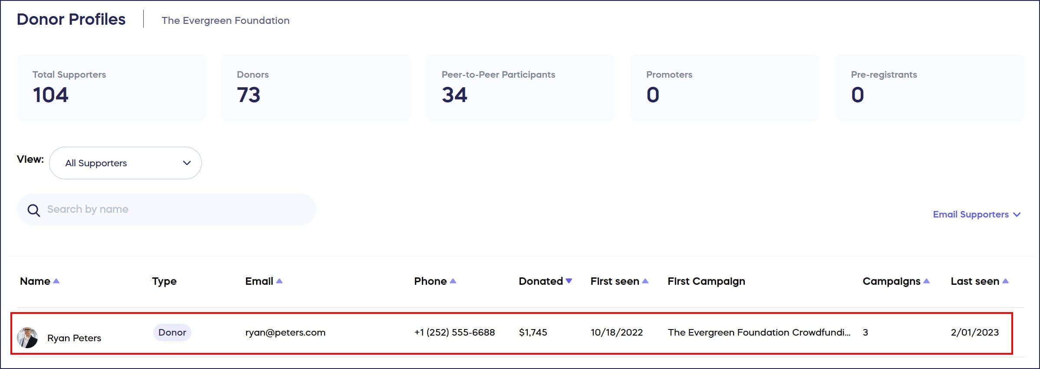Select the Peer-to-Peer Participants card
Screen dimensions: 1040x369
[520, 88]
